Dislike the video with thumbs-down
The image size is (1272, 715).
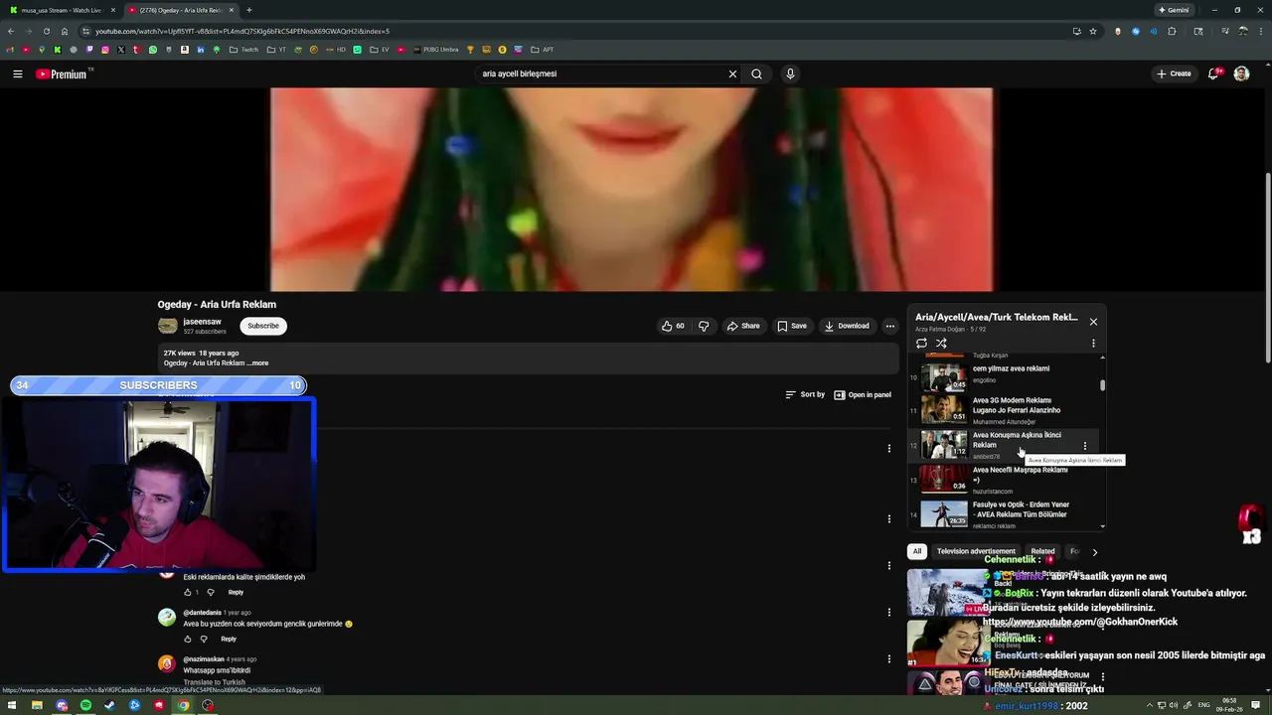coord(704,326)
